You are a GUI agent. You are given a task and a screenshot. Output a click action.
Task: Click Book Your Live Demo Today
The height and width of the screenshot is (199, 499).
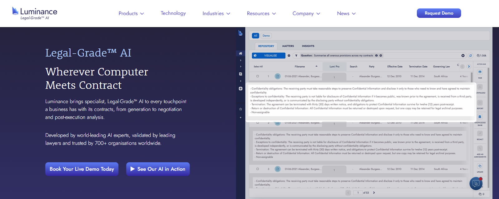click(x=82, y=169)
